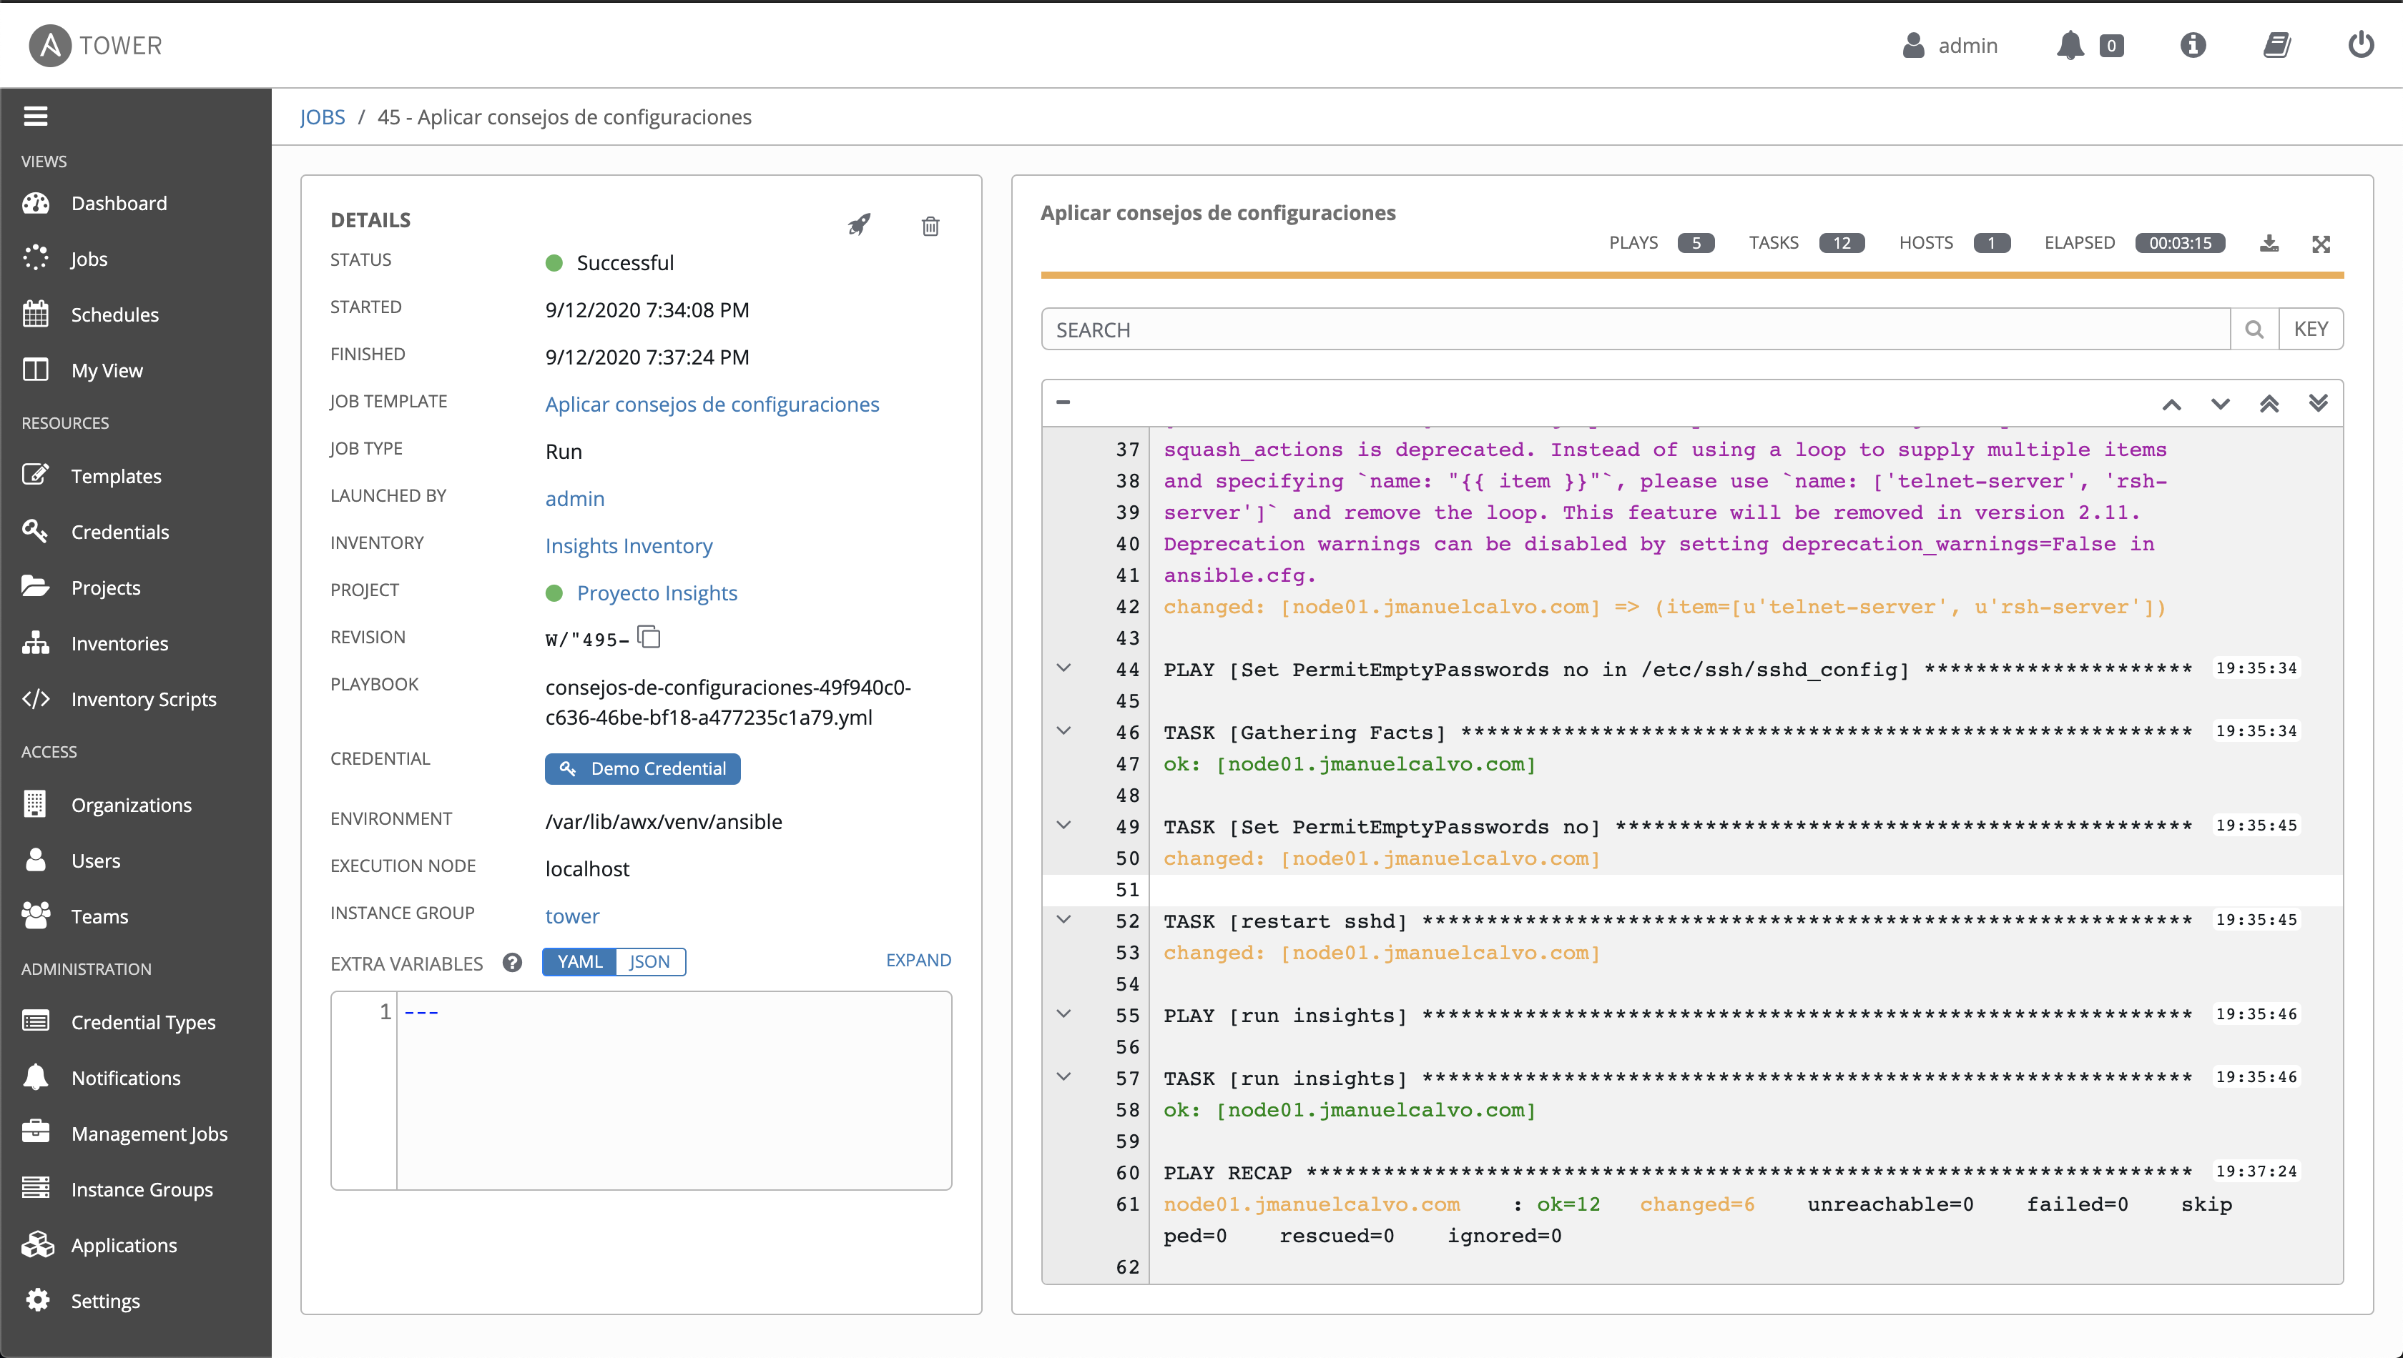Page up one output page

pyautogui.click(x=2171, y=404)
